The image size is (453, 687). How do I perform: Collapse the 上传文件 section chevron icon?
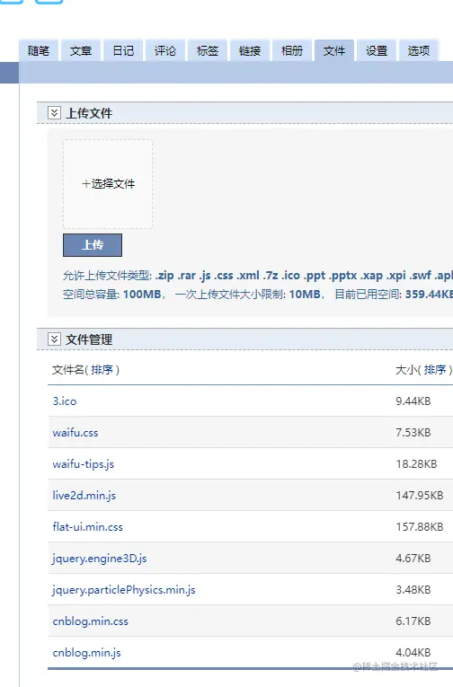[x=54, y=113]
